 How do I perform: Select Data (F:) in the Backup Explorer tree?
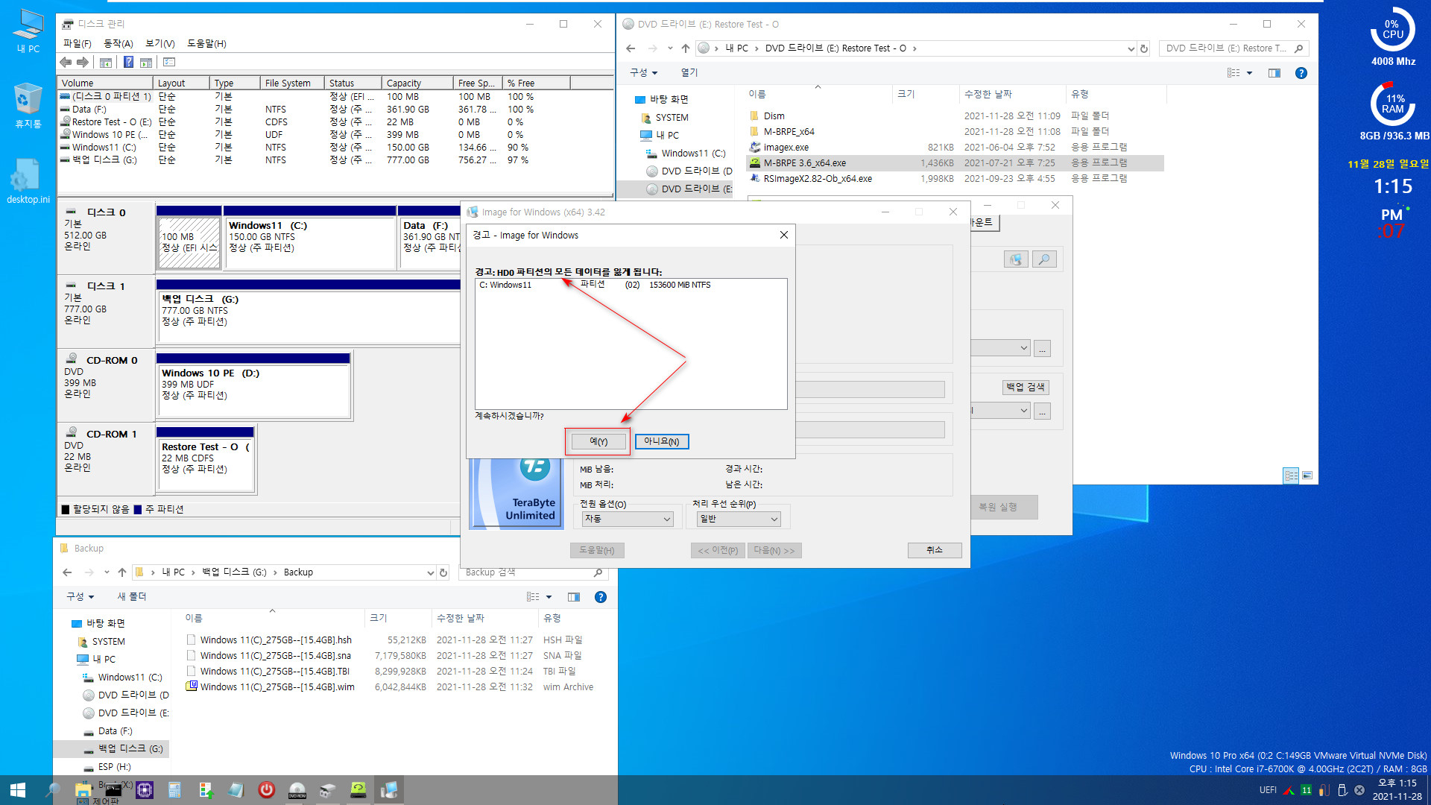click(x=115, y=730)
